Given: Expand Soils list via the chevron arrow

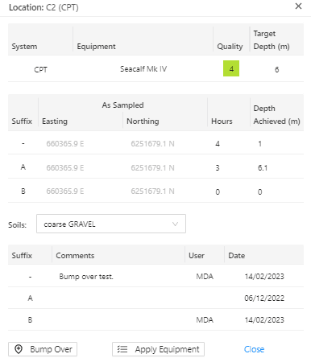Looking at the screenshot, I should pos(175,224).
